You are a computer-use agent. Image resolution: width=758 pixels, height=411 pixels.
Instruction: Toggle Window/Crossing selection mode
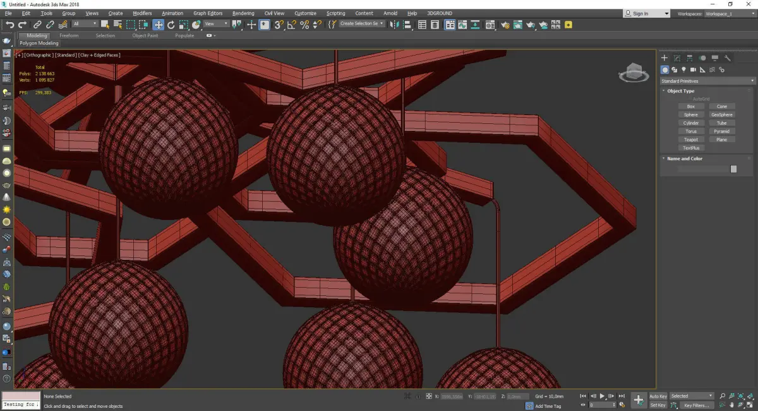click(x=144, y=25)
